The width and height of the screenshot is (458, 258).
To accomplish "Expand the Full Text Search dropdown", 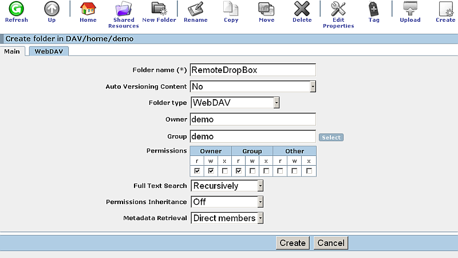I will coord(260,186).
